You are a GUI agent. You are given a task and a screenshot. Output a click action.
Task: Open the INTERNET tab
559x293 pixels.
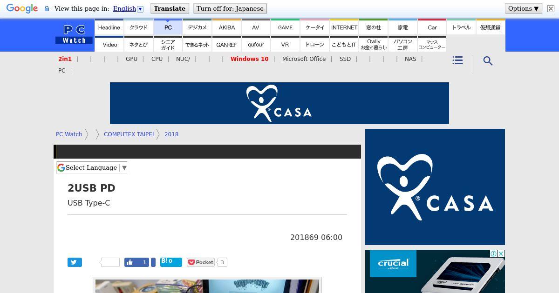(344, 27)
